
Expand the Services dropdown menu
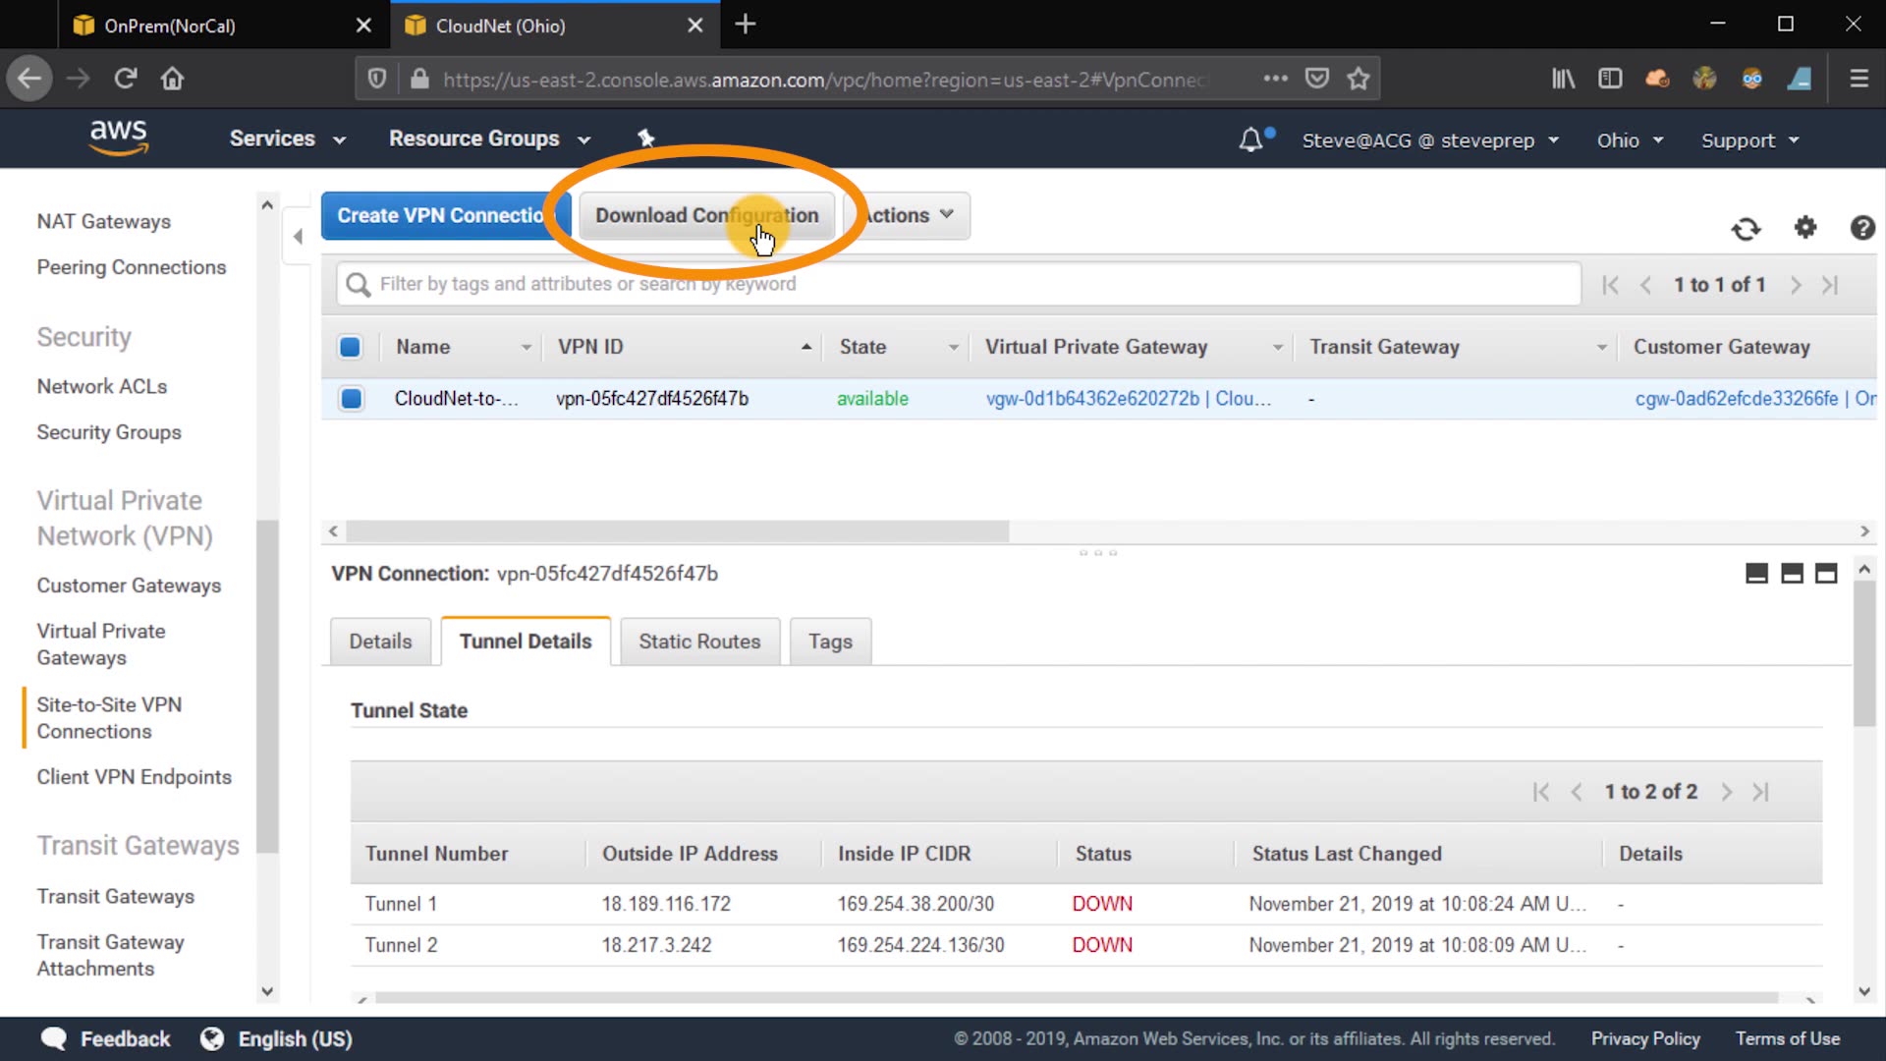coord(287,139)
